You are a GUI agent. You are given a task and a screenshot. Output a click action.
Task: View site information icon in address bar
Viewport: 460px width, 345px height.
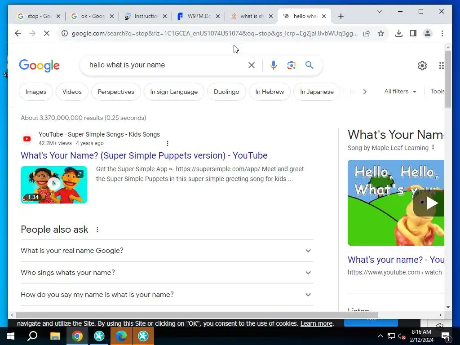pyautogui.click(x=64, y=33)
